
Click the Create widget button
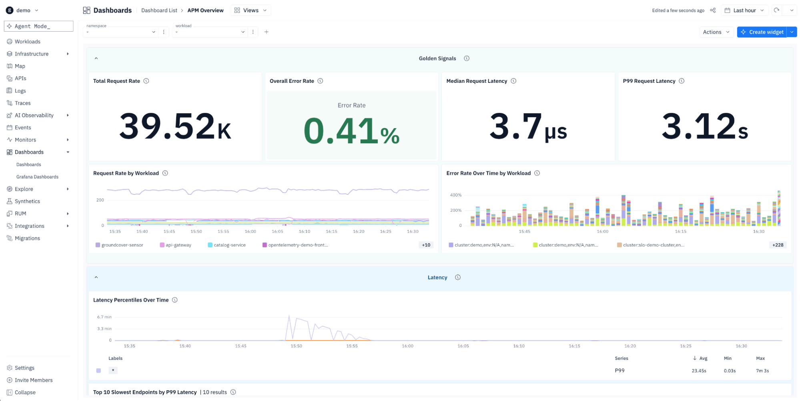pyautogui.click(x=762, y=32)
